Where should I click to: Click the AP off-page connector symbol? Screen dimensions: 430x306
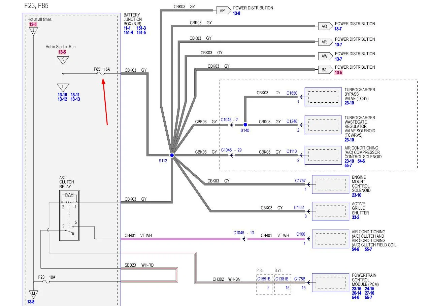point(224,10)
